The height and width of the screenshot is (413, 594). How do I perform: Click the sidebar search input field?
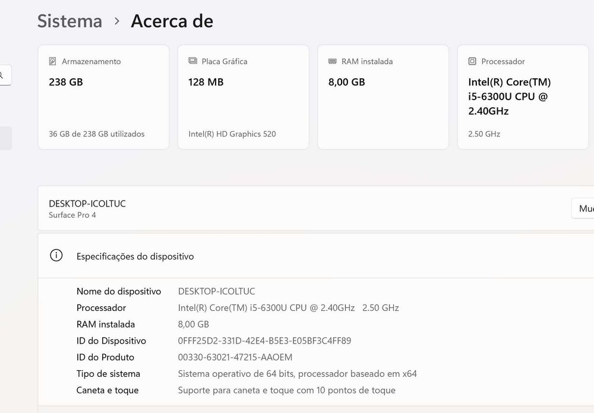(x=5, y=75)
